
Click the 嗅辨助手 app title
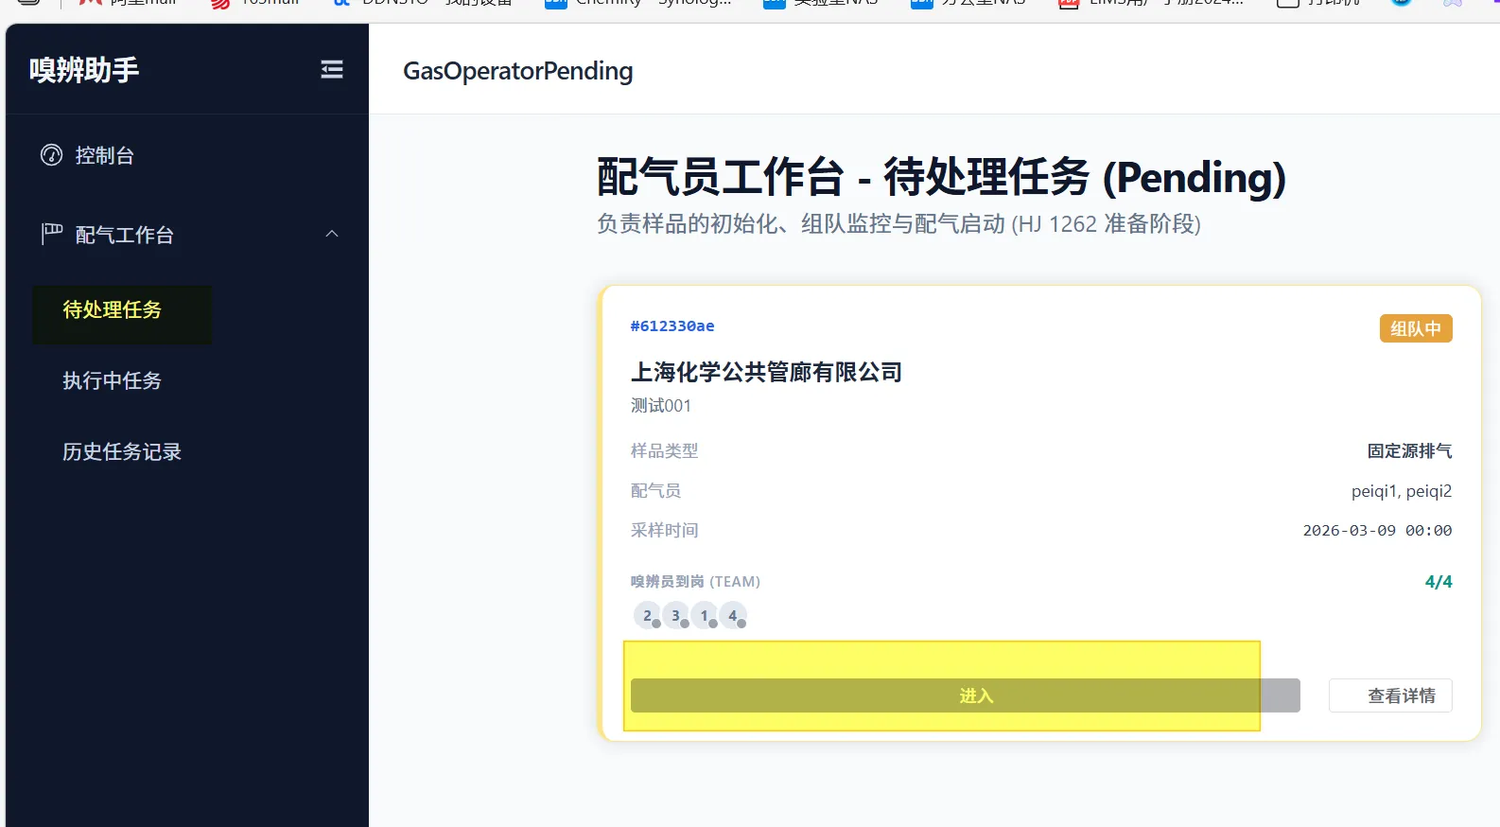[x=84, y=70]
